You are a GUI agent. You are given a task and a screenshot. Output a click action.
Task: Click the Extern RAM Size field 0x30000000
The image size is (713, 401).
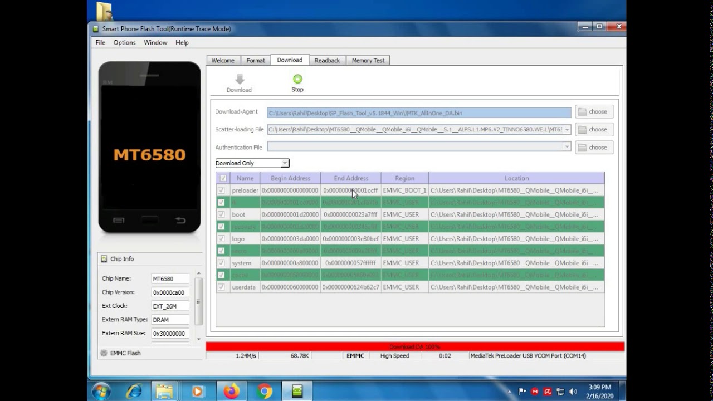pos(170,333)
